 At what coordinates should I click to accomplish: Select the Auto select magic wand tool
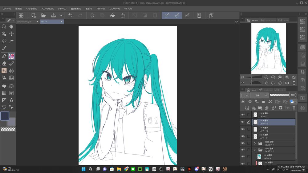pos(11,41)
